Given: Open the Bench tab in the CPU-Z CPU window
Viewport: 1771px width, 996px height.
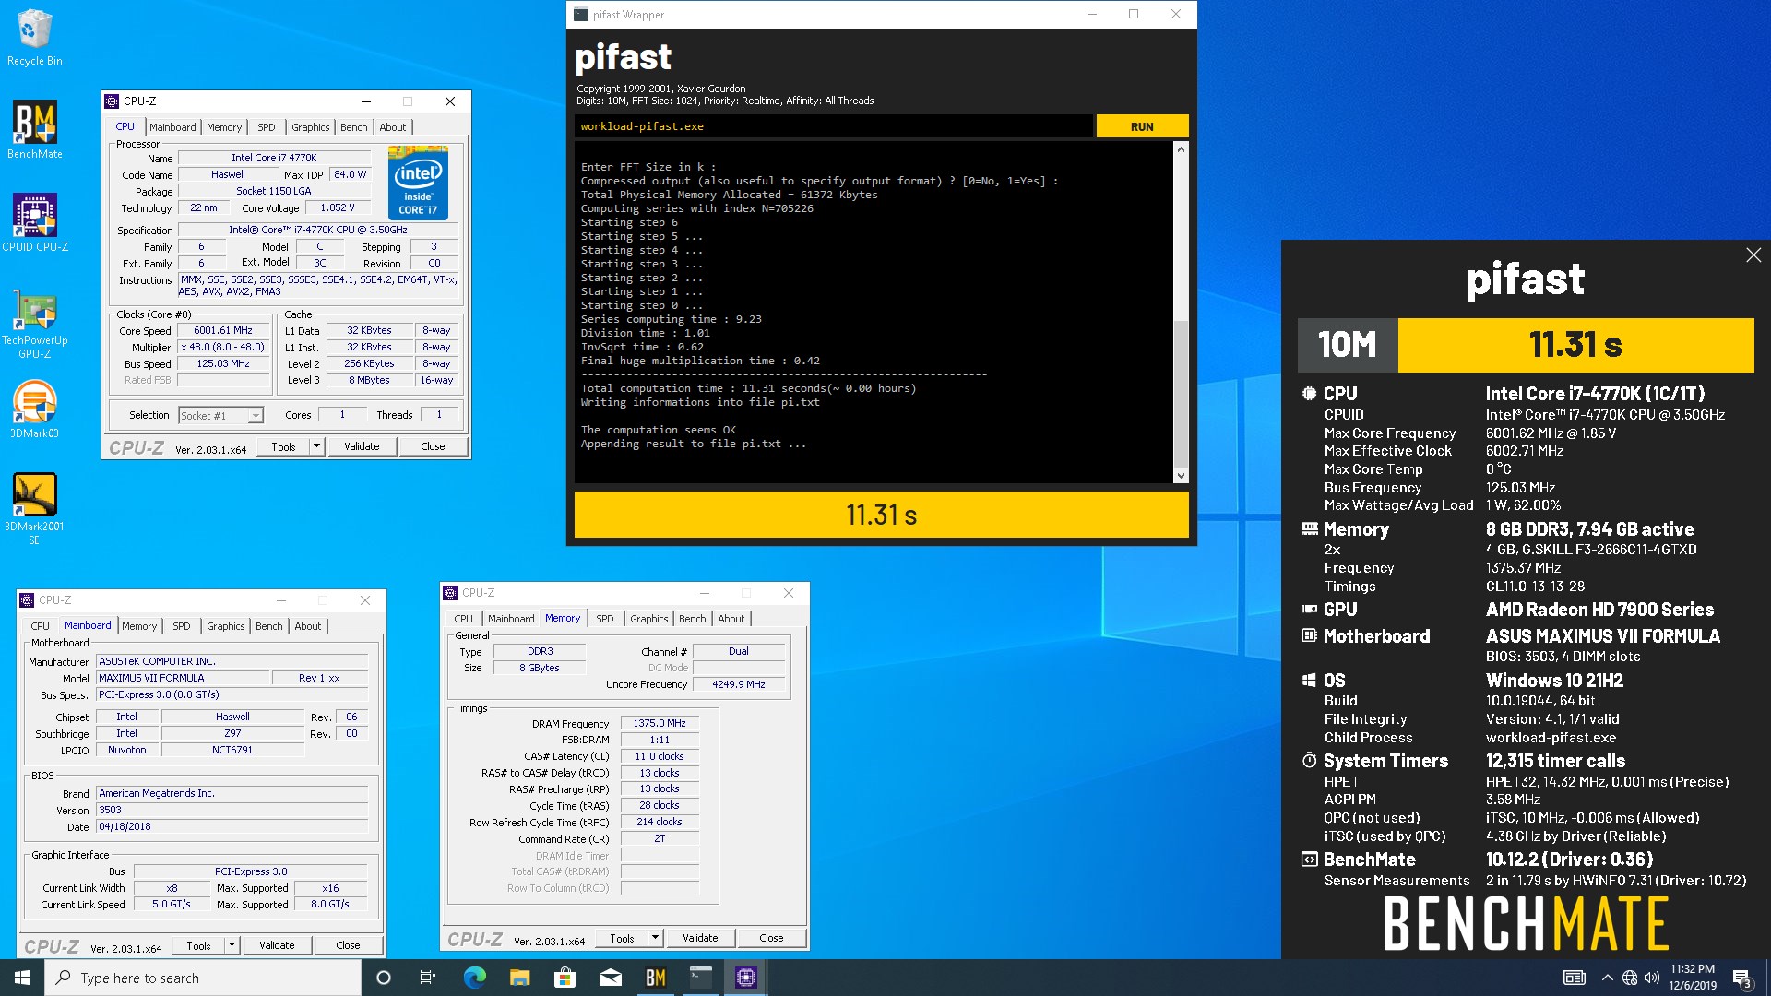Looking at the screenshot, I should click(354, 127).
